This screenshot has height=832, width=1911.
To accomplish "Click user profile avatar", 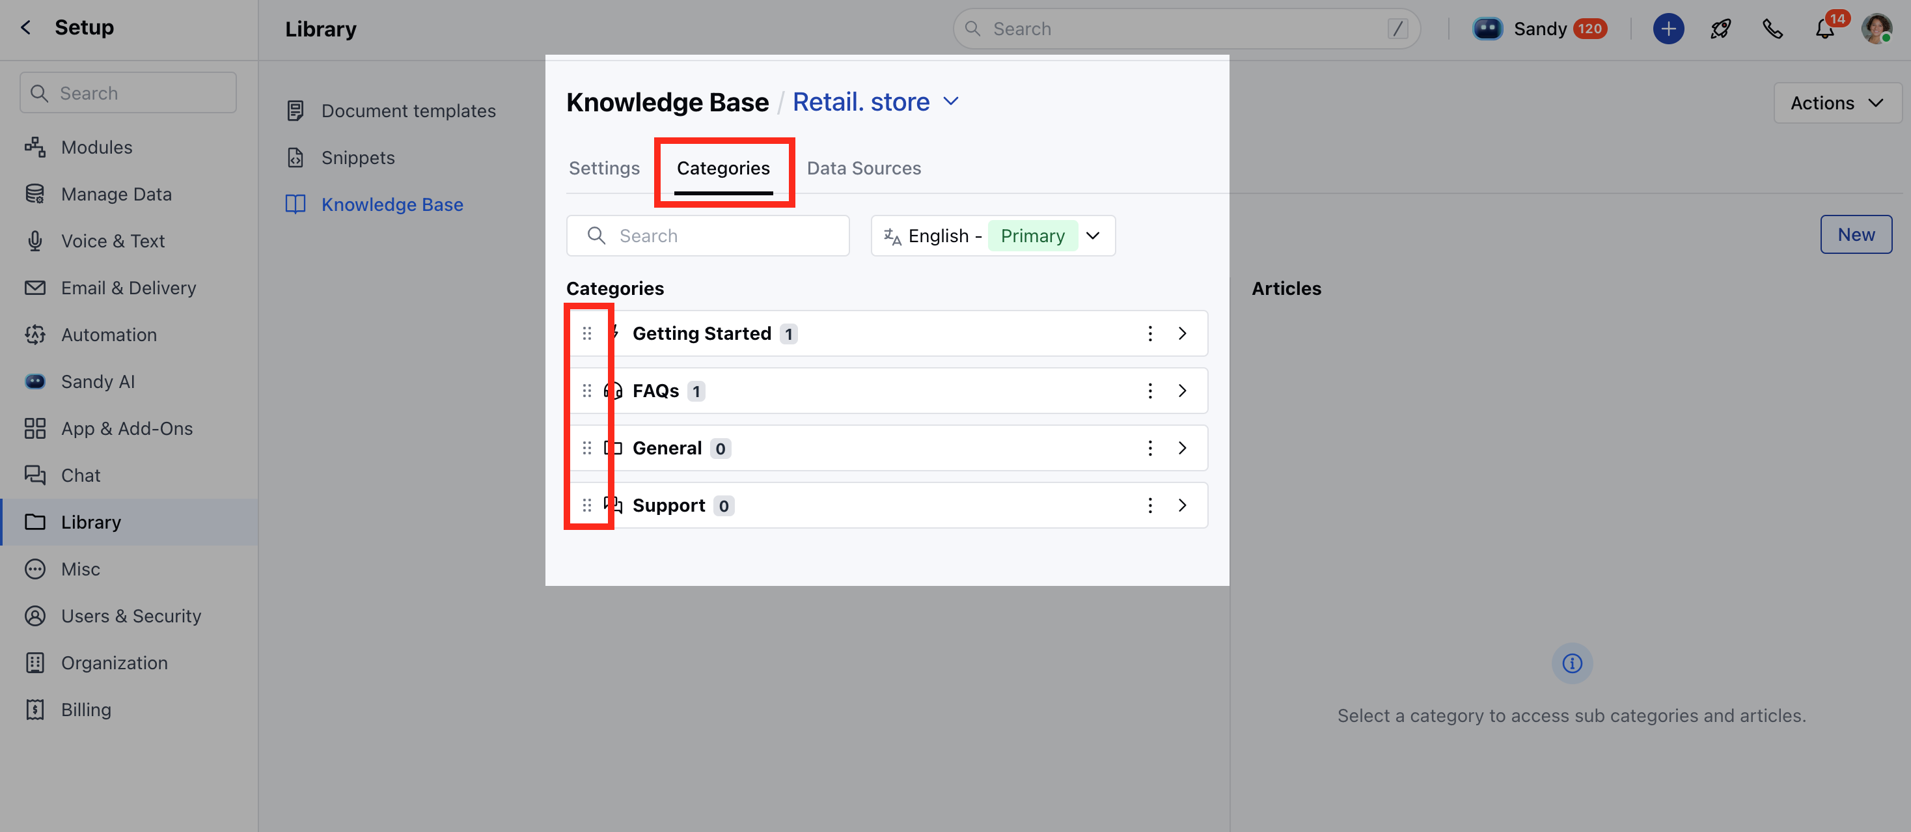I will coord(1876,29).
